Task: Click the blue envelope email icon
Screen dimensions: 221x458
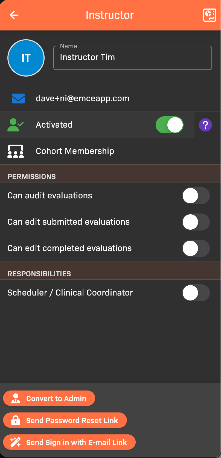Action: tap(18, 99)
